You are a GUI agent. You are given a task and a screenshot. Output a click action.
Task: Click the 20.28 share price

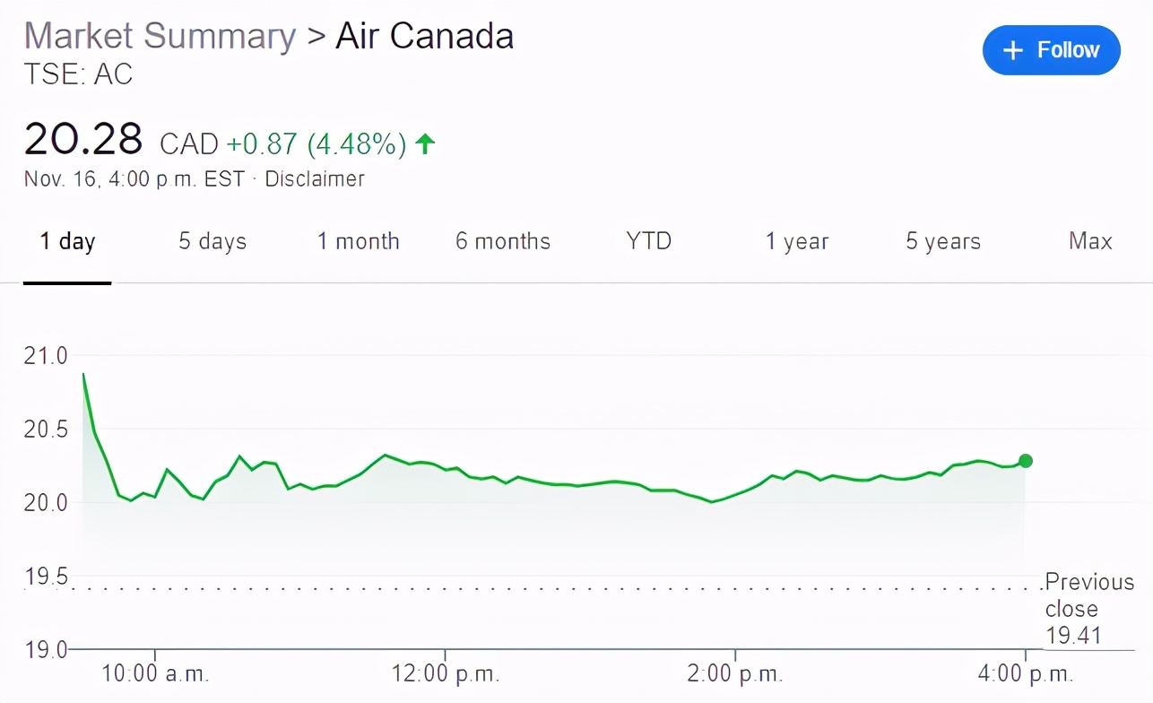click(83, 140)
